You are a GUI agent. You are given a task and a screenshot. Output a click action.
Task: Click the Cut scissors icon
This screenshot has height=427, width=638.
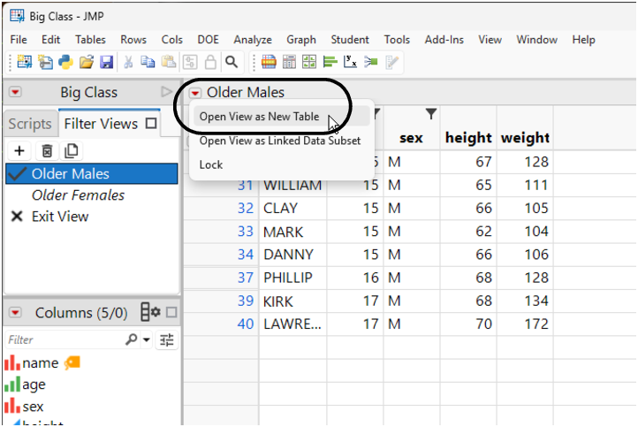(x=128, y=62)
